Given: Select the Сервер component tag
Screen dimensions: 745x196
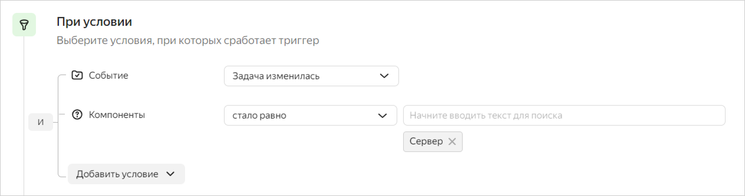Looking at the screenshot, I should (x=426, y=142).
